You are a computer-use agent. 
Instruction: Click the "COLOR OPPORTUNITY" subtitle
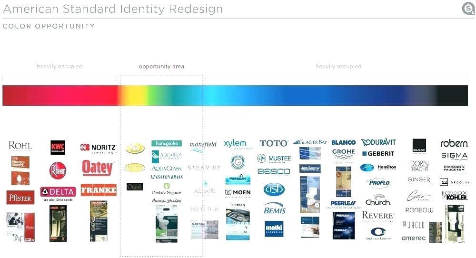49,26
